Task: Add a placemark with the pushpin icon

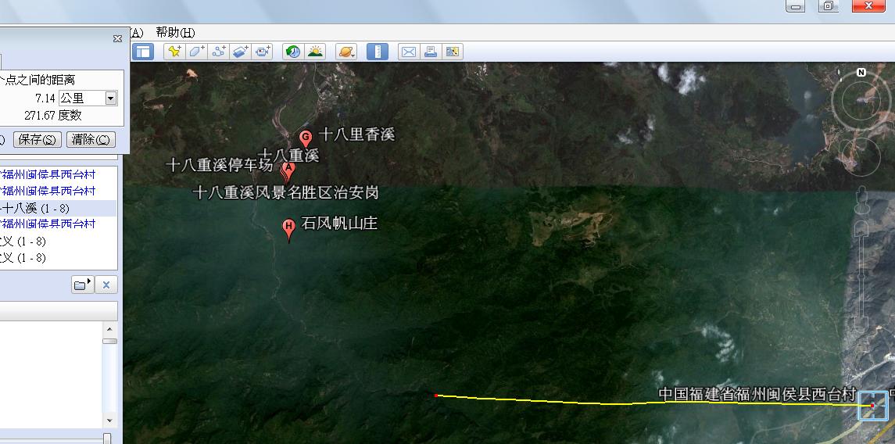Action: 174,52
